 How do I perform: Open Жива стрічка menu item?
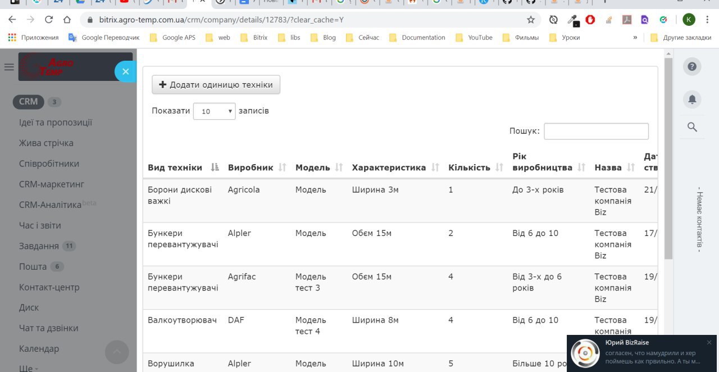tap(46, 143)
